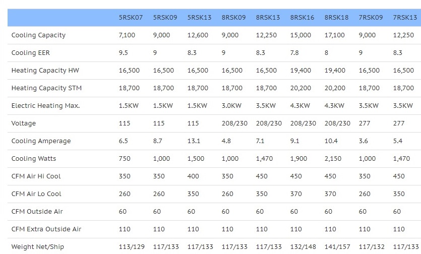Click the 3.0KW electric heating cell
Viewport: 421px width, 254px height.
coord(231,105)
